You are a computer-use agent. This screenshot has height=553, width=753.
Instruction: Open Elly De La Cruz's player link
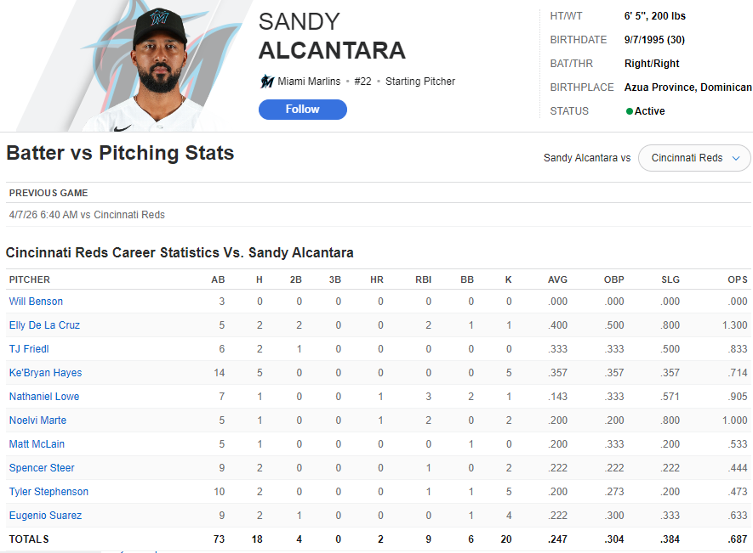pos(44,325)
